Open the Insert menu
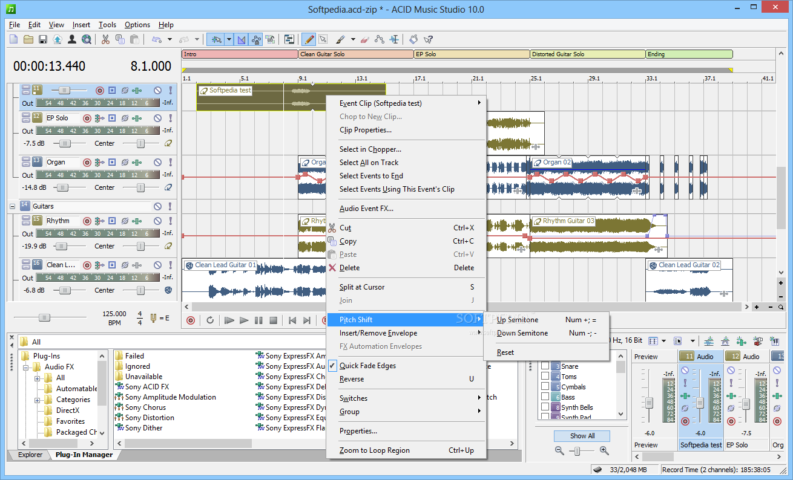The image size is (793, 480). [81, 25]
